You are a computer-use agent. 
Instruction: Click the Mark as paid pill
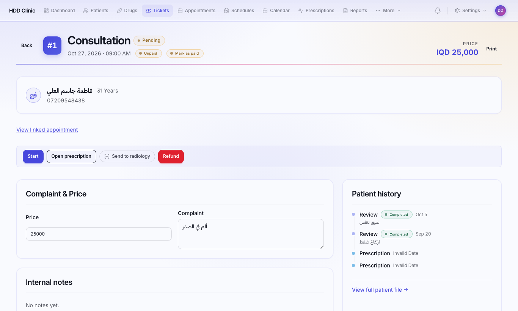[185, 53]
